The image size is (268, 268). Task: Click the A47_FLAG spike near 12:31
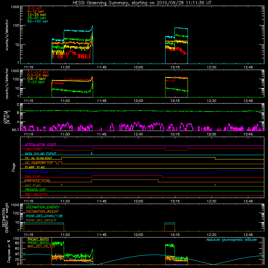tap(215, 185)
